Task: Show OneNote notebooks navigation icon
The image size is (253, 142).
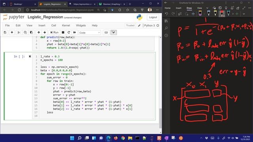Action: pyautogui.click(x=166, y=21)
